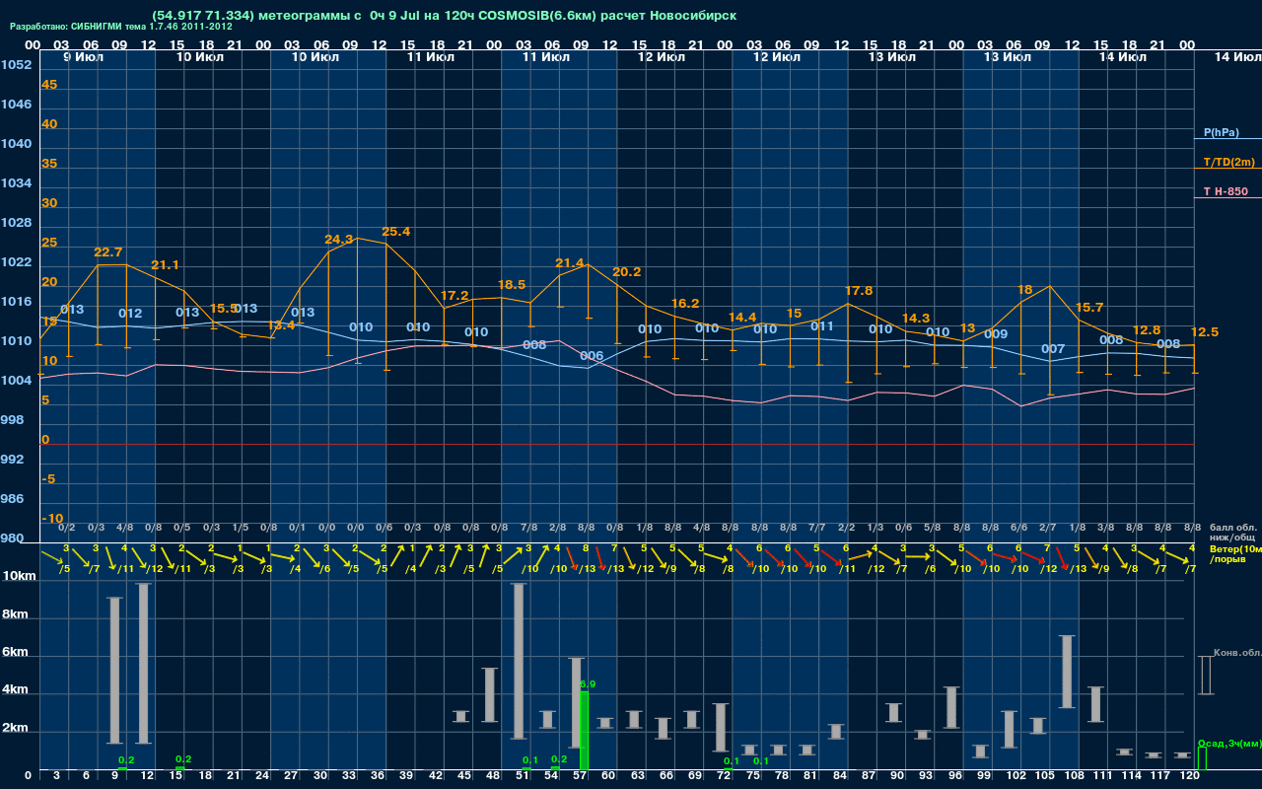Click the 18.5 temperature label
The image size is (1262, 789).
tap(512, 285)
